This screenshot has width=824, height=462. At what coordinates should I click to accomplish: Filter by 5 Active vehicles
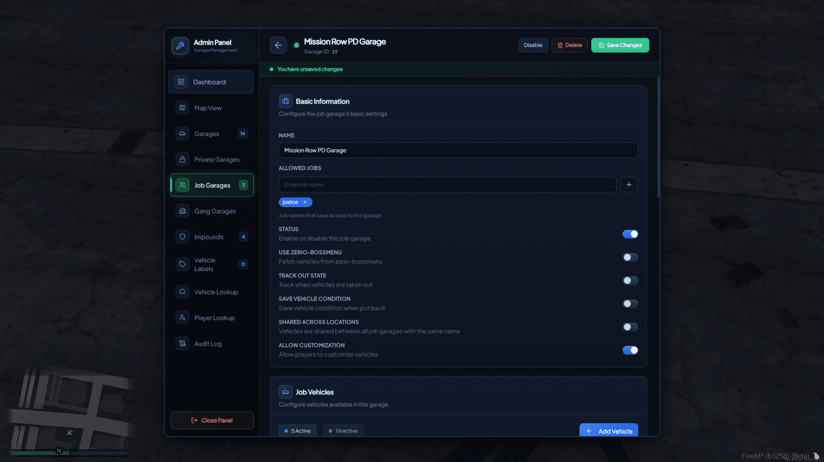point(297,431)
